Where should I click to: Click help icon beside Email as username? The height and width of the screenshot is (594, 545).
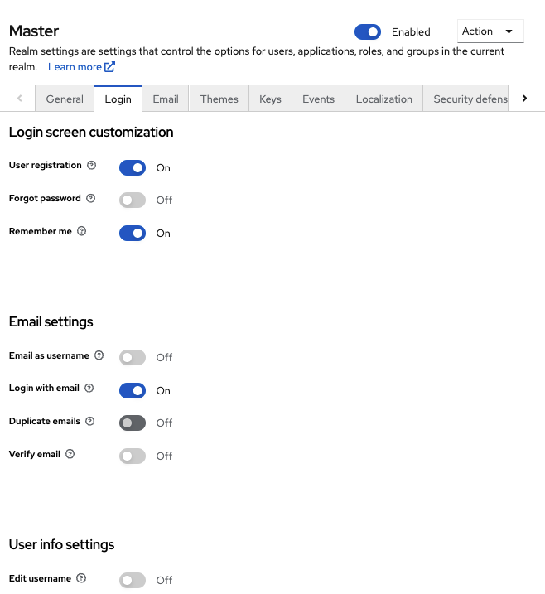coord(99,355)
